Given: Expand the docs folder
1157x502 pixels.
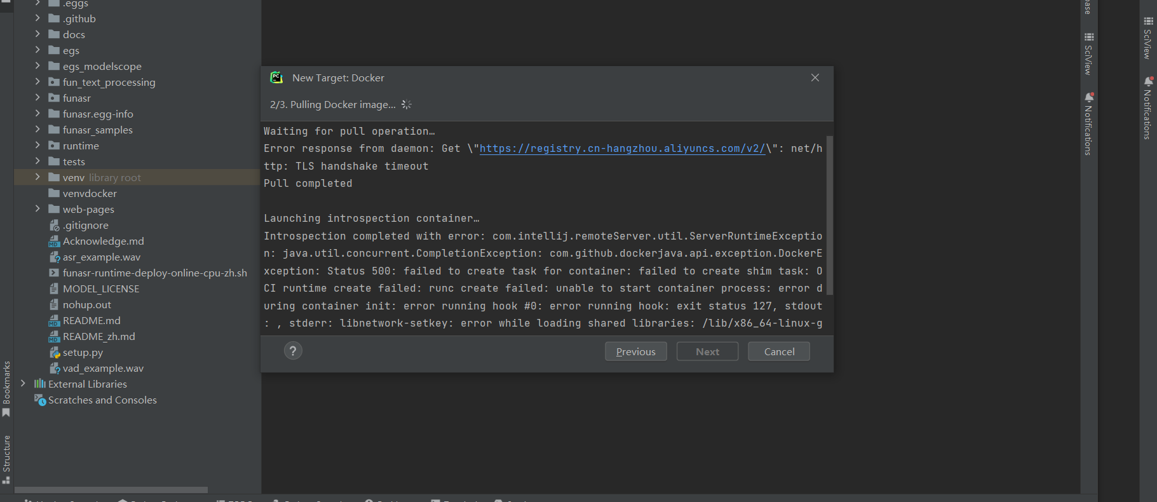Looking at the screenshot, I should pos(37,34).
